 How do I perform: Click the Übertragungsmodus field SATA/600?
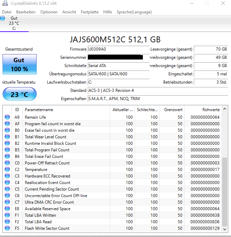(119, 74)
